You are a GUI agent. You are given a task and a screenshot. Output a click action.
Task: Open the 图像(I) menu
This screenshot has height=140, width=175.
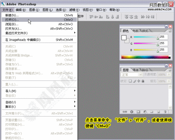34,10
